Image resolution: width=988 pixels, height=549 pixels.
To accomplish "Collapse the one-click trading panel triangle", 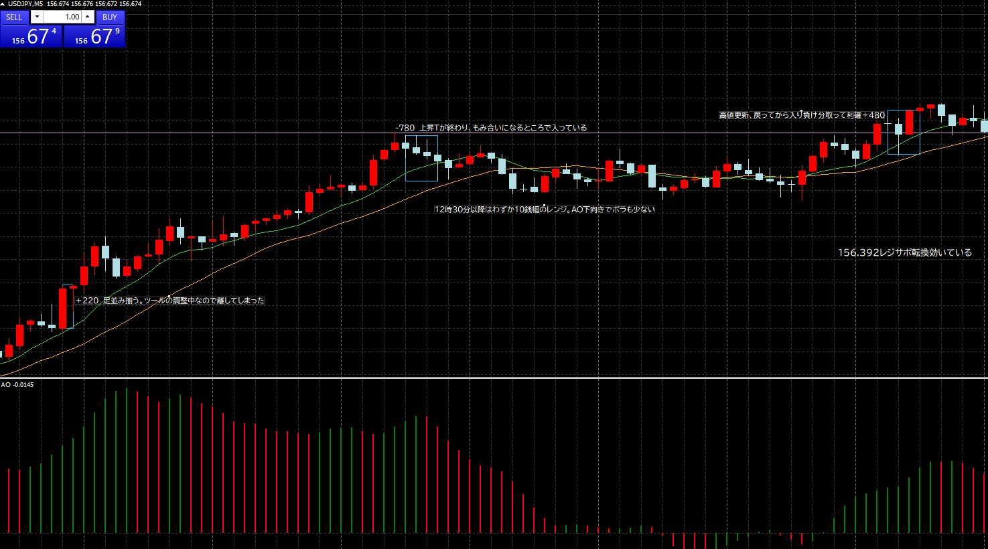I will point(3,4).
